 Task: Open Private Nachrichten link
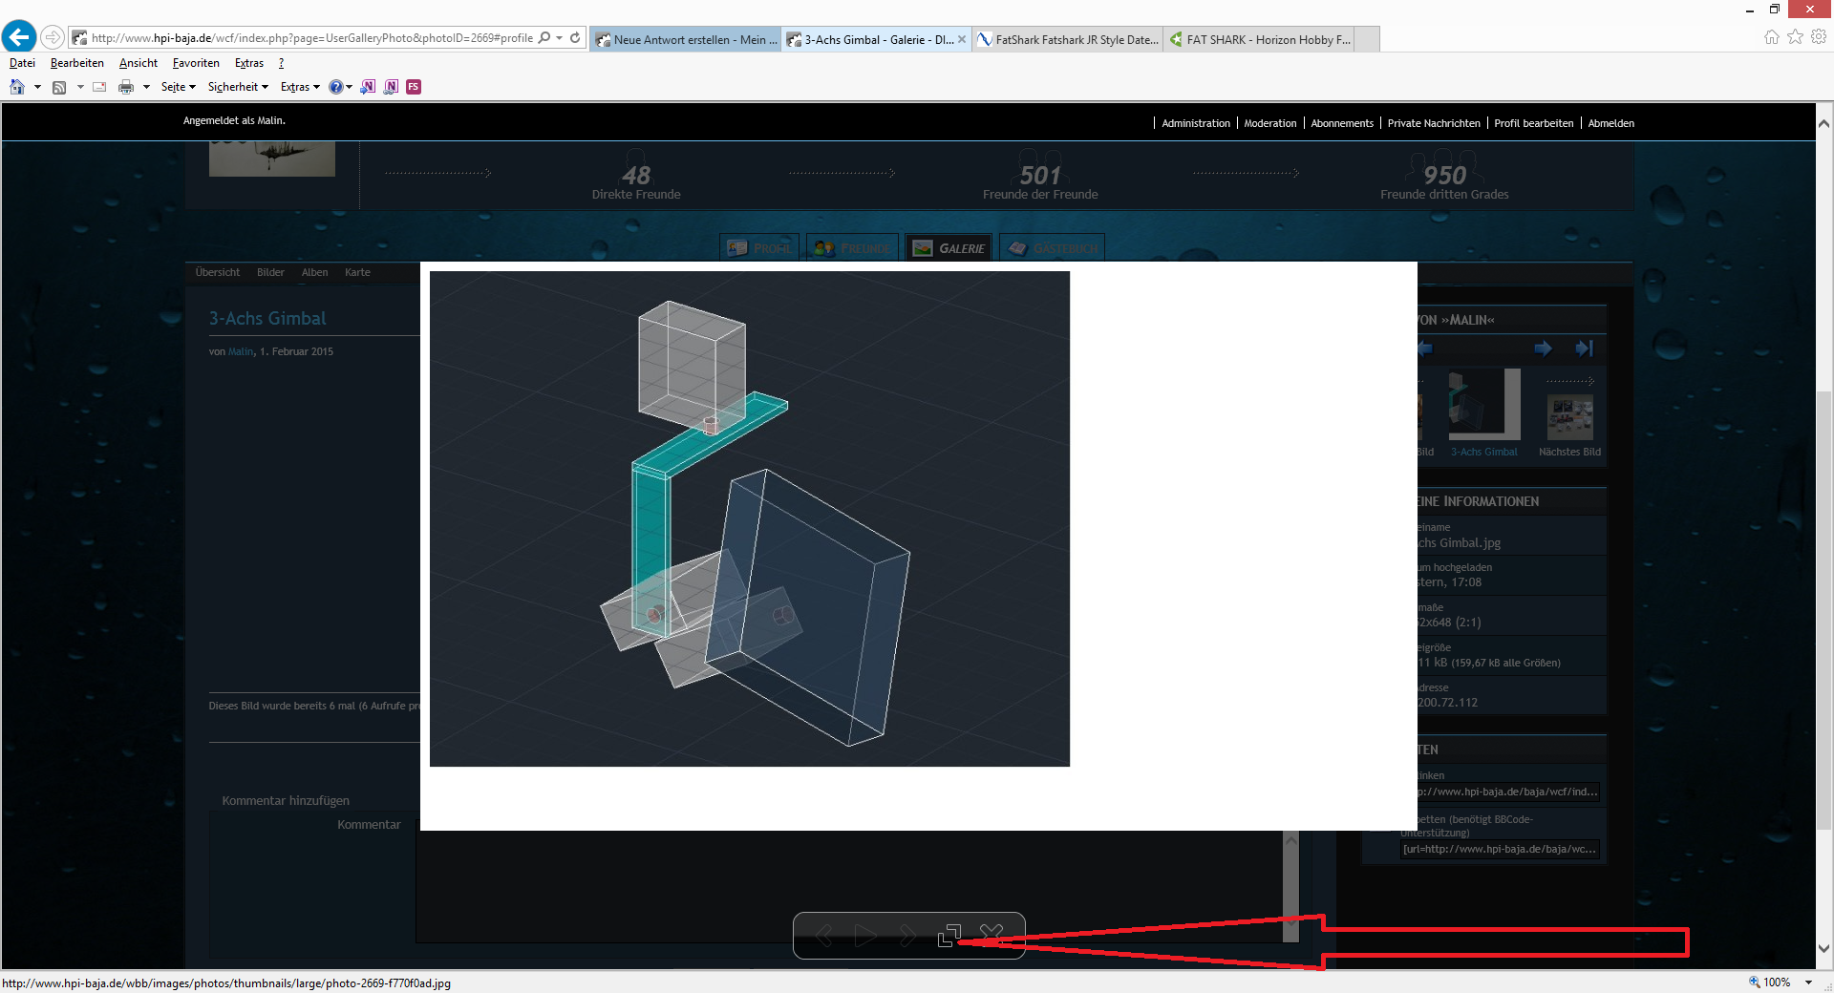click(1434, 123)
